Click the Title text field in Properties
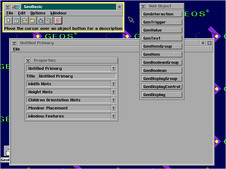The height and width of the screenshot is (169, 226). (77, 76)
